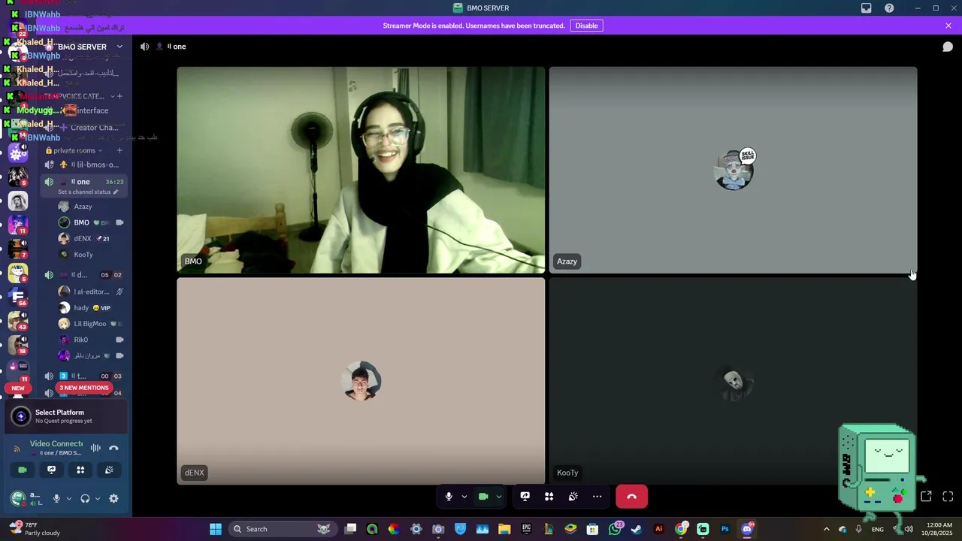Viewport: 962px width, 541px height.
Task: Open Discord help icon in title bar
Action: [x=889, y=8]
